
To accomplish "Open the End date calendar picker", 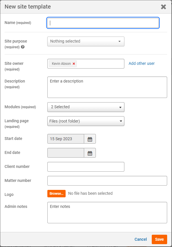I will pos(90,153).
